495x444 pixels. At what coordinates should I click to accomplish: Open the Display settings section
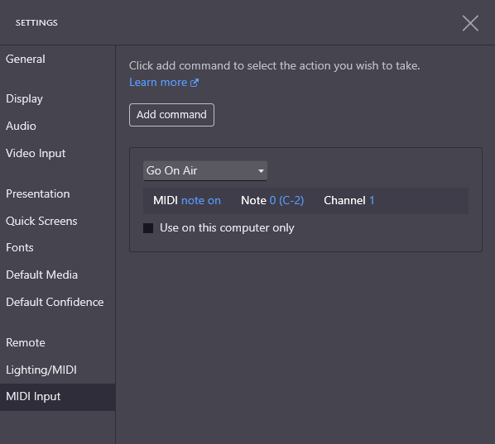24,99
